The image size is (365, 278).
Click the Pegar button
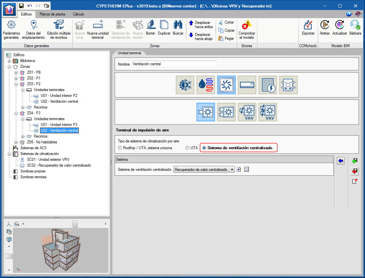[226, 38]
